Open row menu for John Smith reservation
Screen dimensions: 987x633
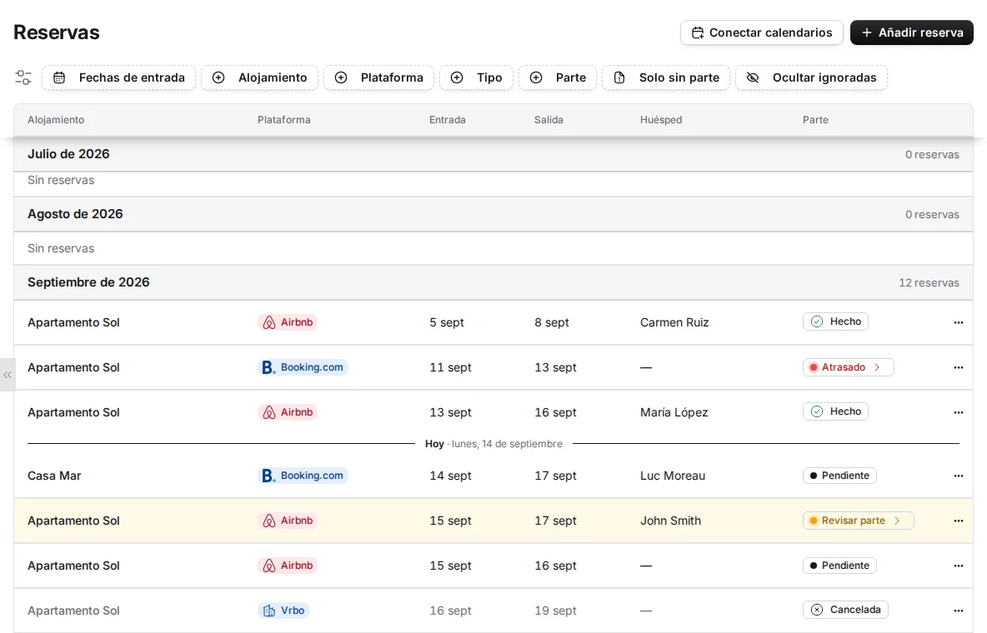coord(958,521)
